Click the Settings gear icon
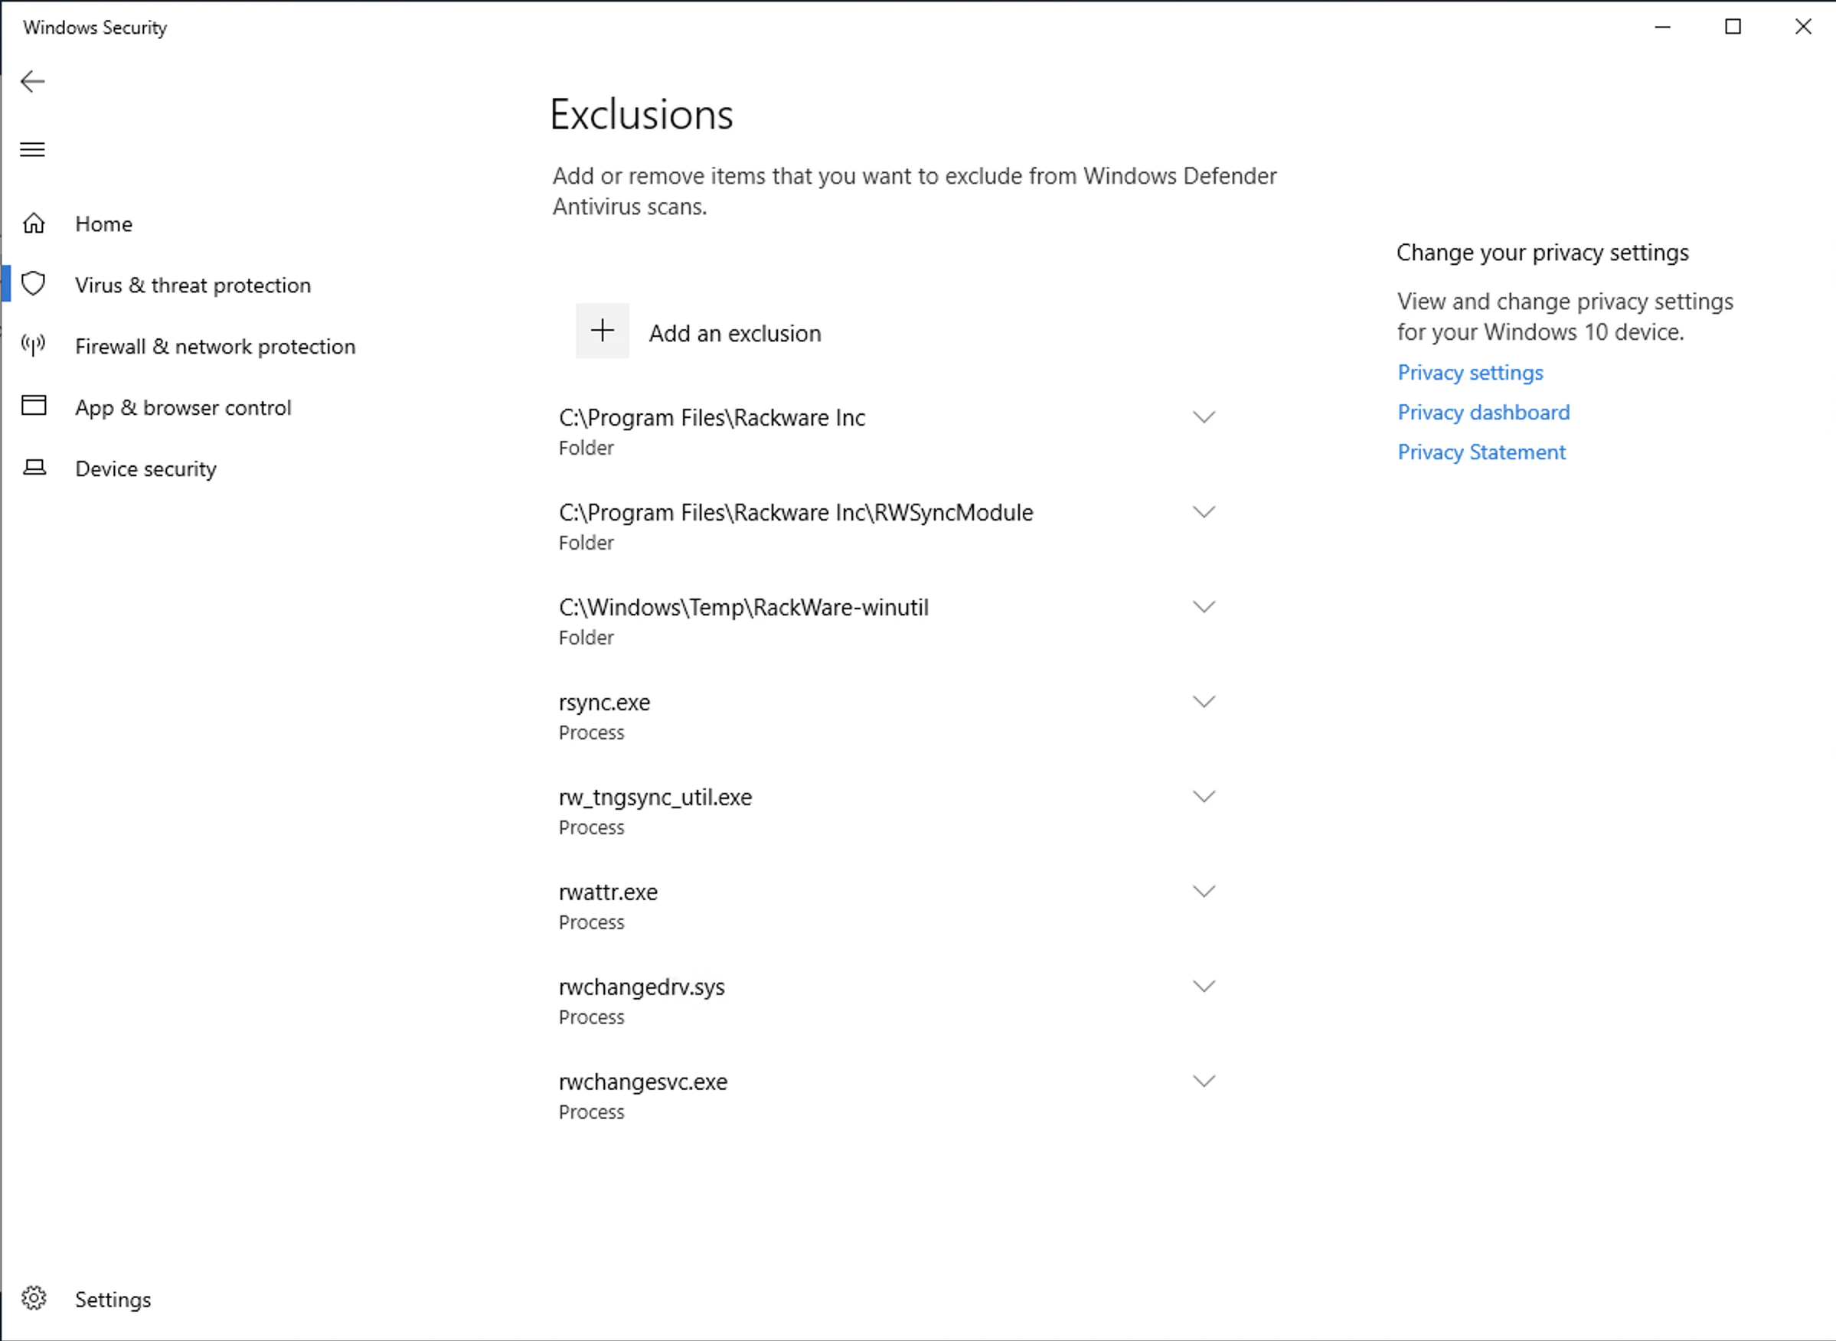The height and width of the screenshot is (1341, 1836). [34, 1299]
